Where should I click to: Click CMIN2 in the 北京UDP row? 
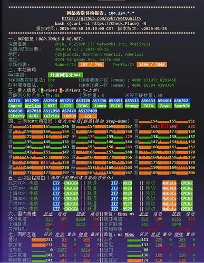(x=187, y=188)
